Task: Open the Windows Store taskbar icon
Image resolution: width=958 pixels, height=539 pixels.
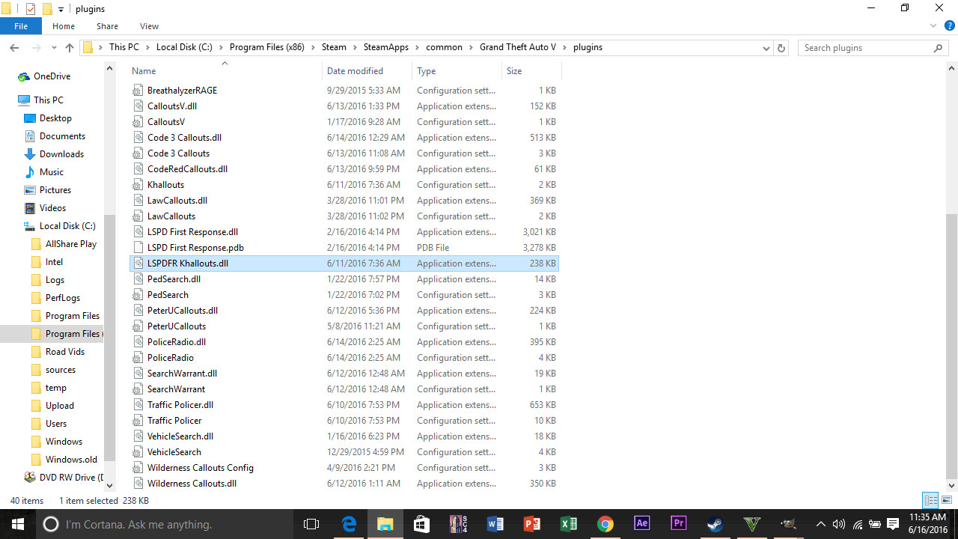Action: coord(421,524)
